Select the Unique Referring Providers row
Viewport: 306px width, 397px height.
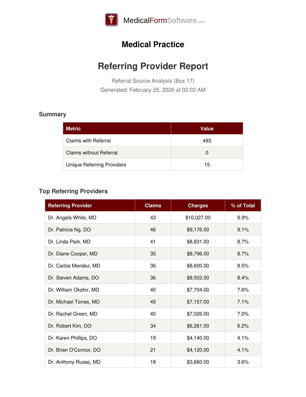point(96,165)
